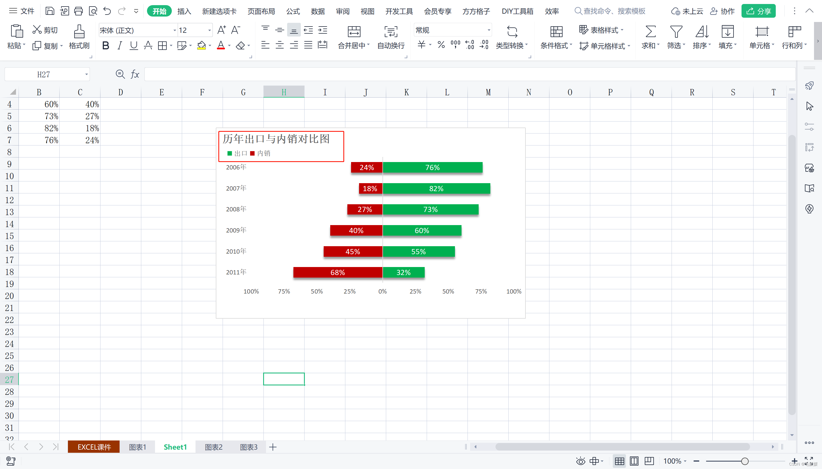Open the font name dropdown
The height and width of the screenshot is (469, 822).
pos(175,30)
